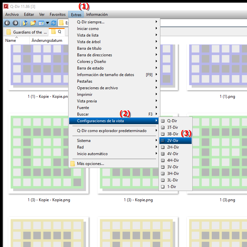247x247 pixels.
Task: Select the 4H-Dir layout icon
Action: (163, 160)
